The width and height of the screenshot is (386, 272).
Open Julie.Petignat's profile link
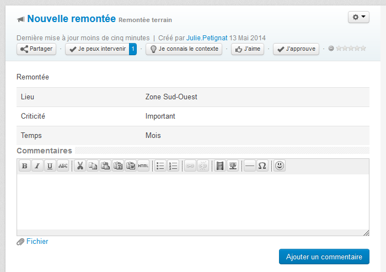coord(207,38)
